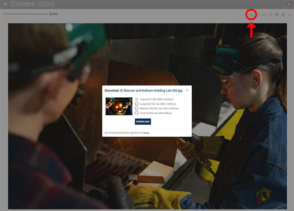This screenshot has height=211, width=294.
Task: Select the Medium 182 KB download size
Action: (x=137, y=108)
